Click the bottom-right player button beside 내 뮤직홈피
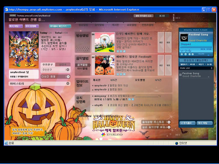This screenshot has height=164, width=219. [x=205, y=123]
